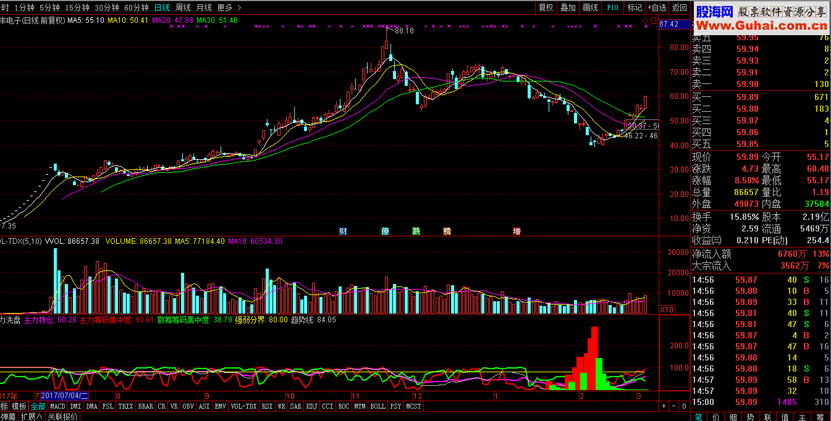The height and width of the screenshot is (421, 831).
Task: Select 月线 monthly chart period
Action: [204, 7]
